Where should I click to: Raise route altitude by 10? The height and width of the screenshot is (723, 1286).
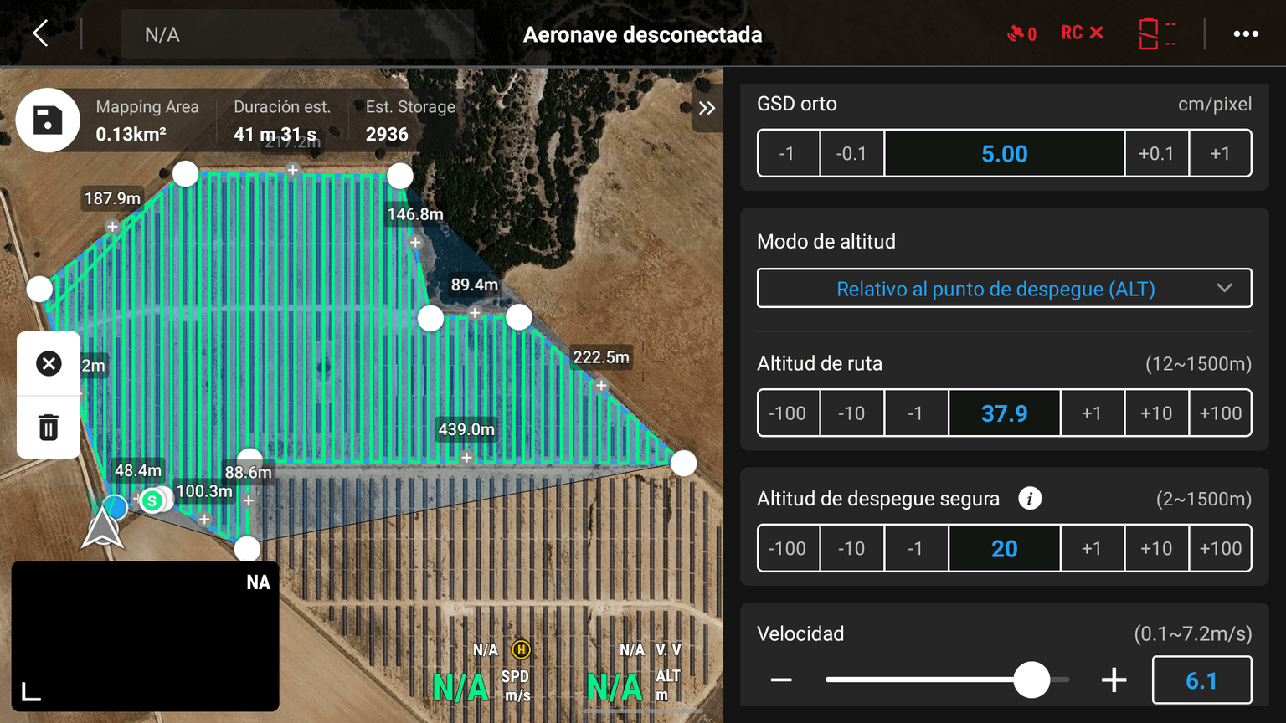[x=1156, y=413]
